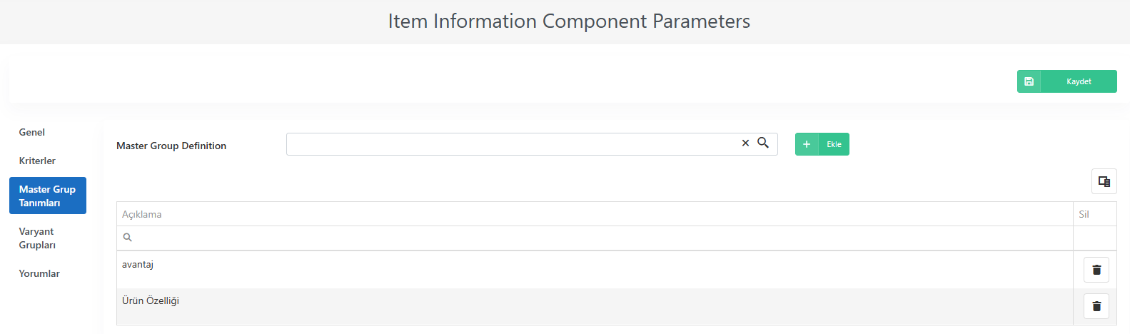Image resolution: width=1130 pixels, height=334 pixels.
Task: Click the floppy disk save icon
Action: point(1029,81)
